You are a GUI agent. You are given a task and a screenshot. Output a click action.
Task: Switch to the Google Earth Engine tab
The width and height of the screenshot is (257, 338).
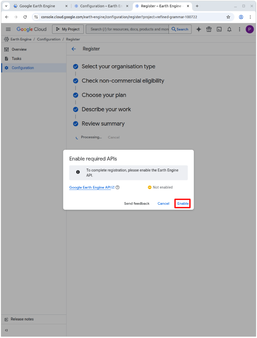pos(37,6)
